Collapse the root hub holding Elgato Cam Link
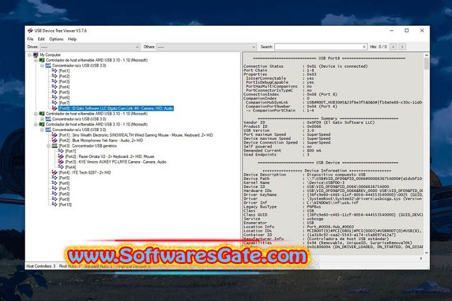 (x=42, y=66)
